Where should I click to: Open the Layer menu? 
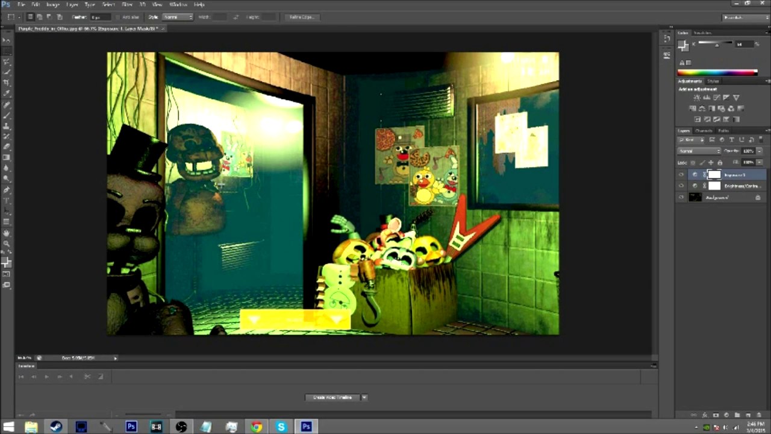tap(72, 4)
